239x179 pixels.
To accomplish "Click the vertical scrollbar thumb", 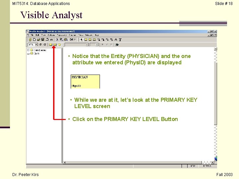I will (x=215, y=93).
